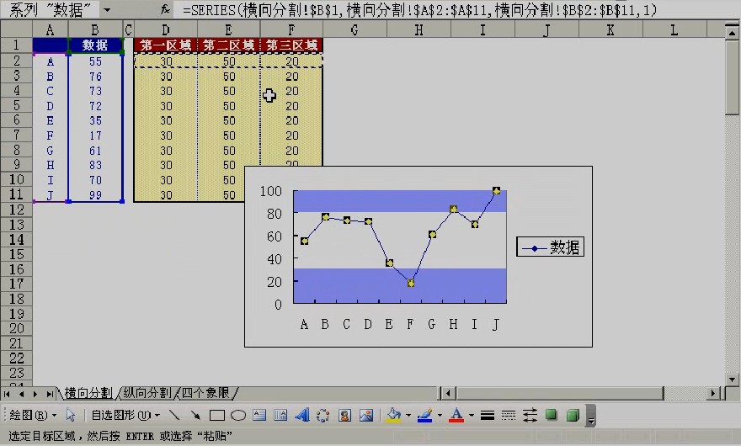Select the 数据 legend entry in chart
This screenshot has height=446, width=741.
pyautogui.click(x=550, y=247)
